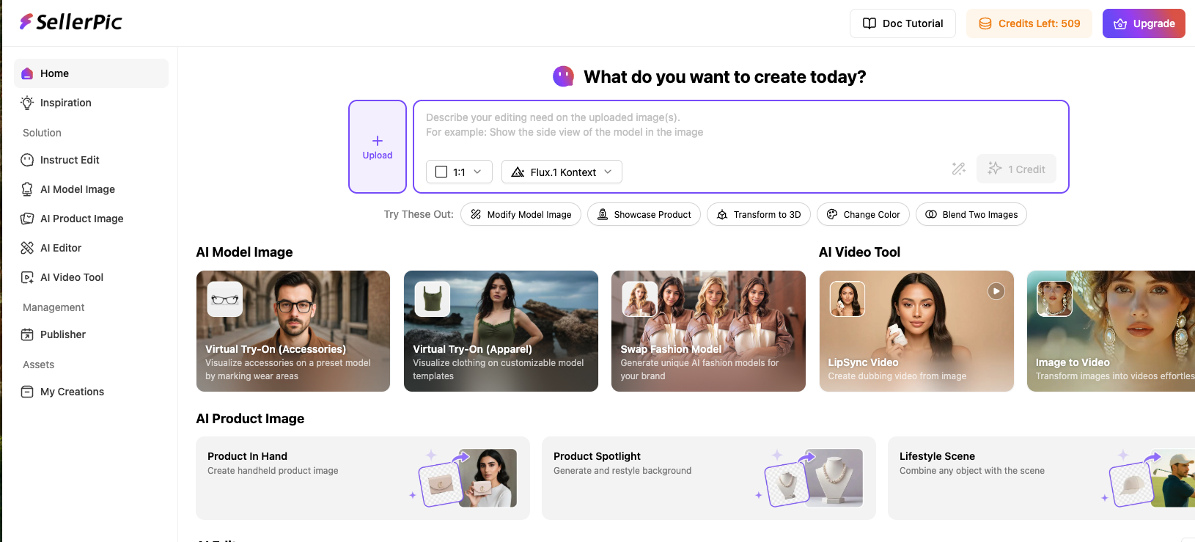Open Virtual Try-On (Accessories) card
Screen dimensions: 1195x542
(x=293, y=331)
